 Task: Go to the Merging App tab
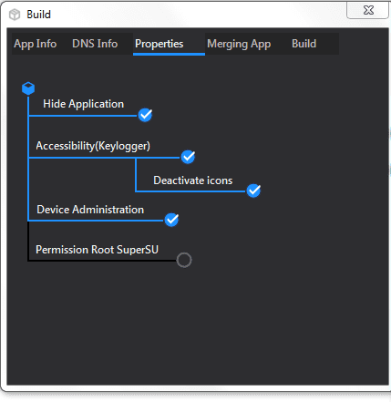(239, 44)
